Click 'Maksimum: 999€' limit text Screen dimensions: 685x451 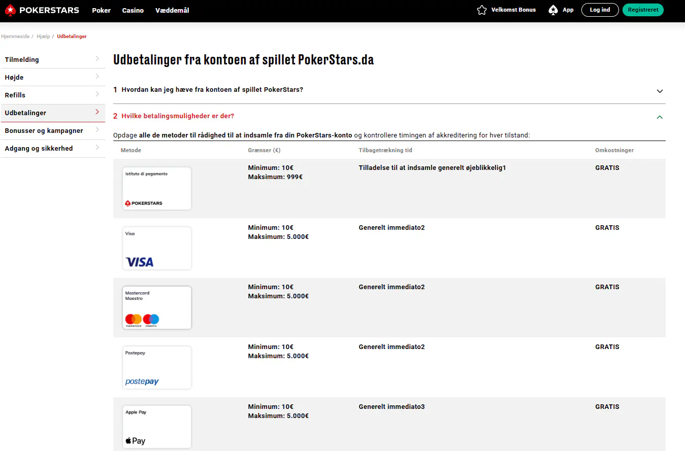pos(275,177)
